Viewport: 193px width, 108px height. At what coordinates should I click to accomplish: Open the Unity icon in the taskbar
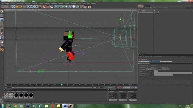point(34,106)
